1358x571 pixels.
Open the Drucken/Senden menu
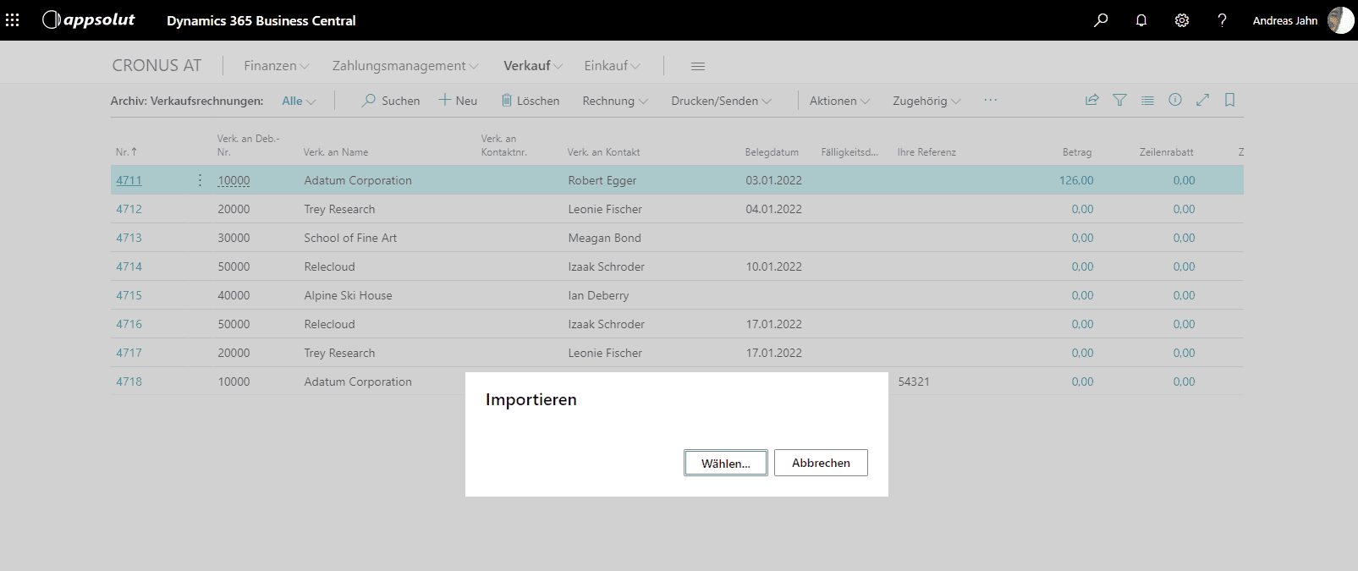point(721,101)
